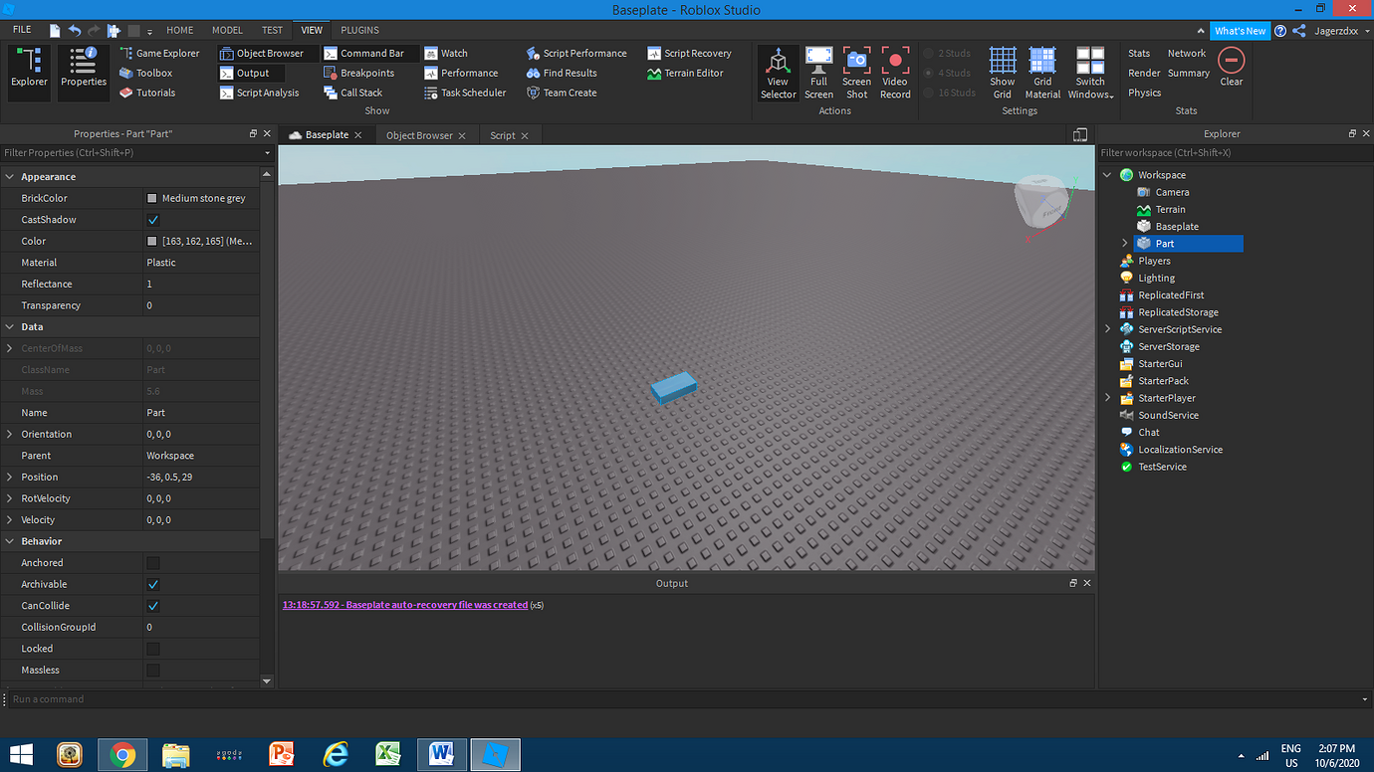Open the Terrain Editor
This screenshot has width=1374, height=772.
pyautogui.click(x=685, y=73)
